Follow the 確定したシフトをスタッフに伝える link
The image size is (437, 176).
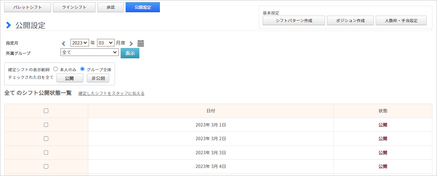click(x=112, y=93)
